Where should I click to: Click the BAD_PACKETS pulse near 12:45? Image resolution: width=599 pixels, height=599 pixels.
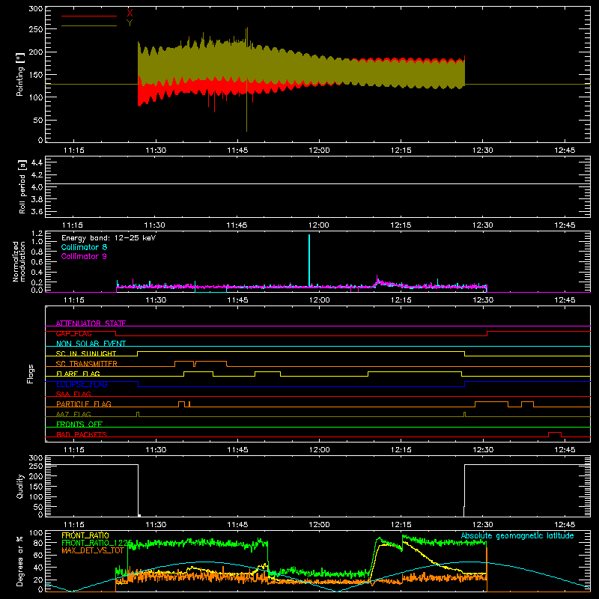click(x=555, y=434)
